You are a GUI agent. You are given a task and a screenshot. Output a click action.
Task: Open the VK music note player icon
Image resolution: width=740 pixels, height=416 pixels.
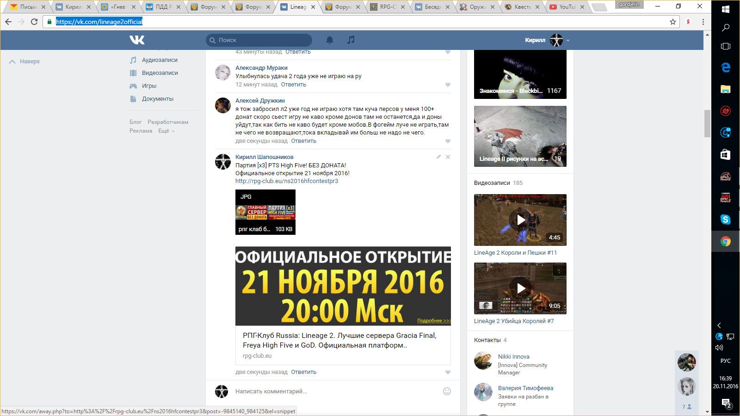pyautogui.click(x=351, y=40)
